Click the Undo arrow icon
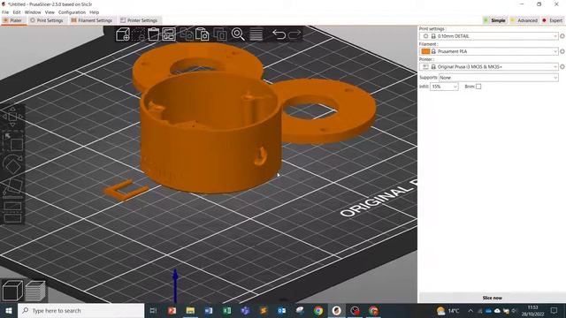Screen dimensions: 566x318 click(279, 34)
